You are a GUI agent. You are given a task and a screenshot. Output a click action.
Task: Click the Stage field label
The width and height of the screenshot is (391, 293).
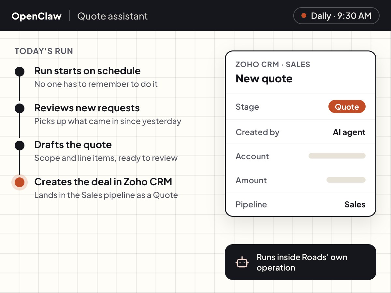point(247,107)
